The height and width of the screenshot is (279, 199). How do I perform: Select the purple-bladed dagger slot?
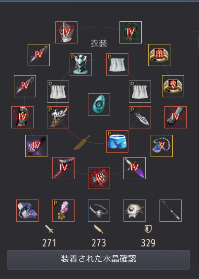tap(135, 168)
